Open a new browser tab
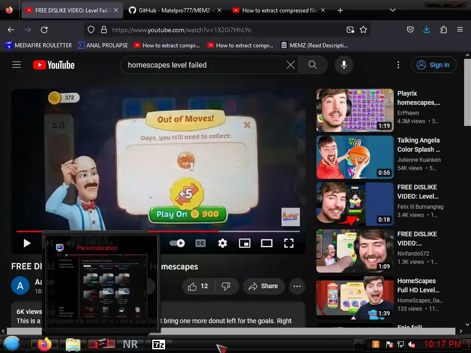This screenshot has height=353, width=471. tap(340, 11)
